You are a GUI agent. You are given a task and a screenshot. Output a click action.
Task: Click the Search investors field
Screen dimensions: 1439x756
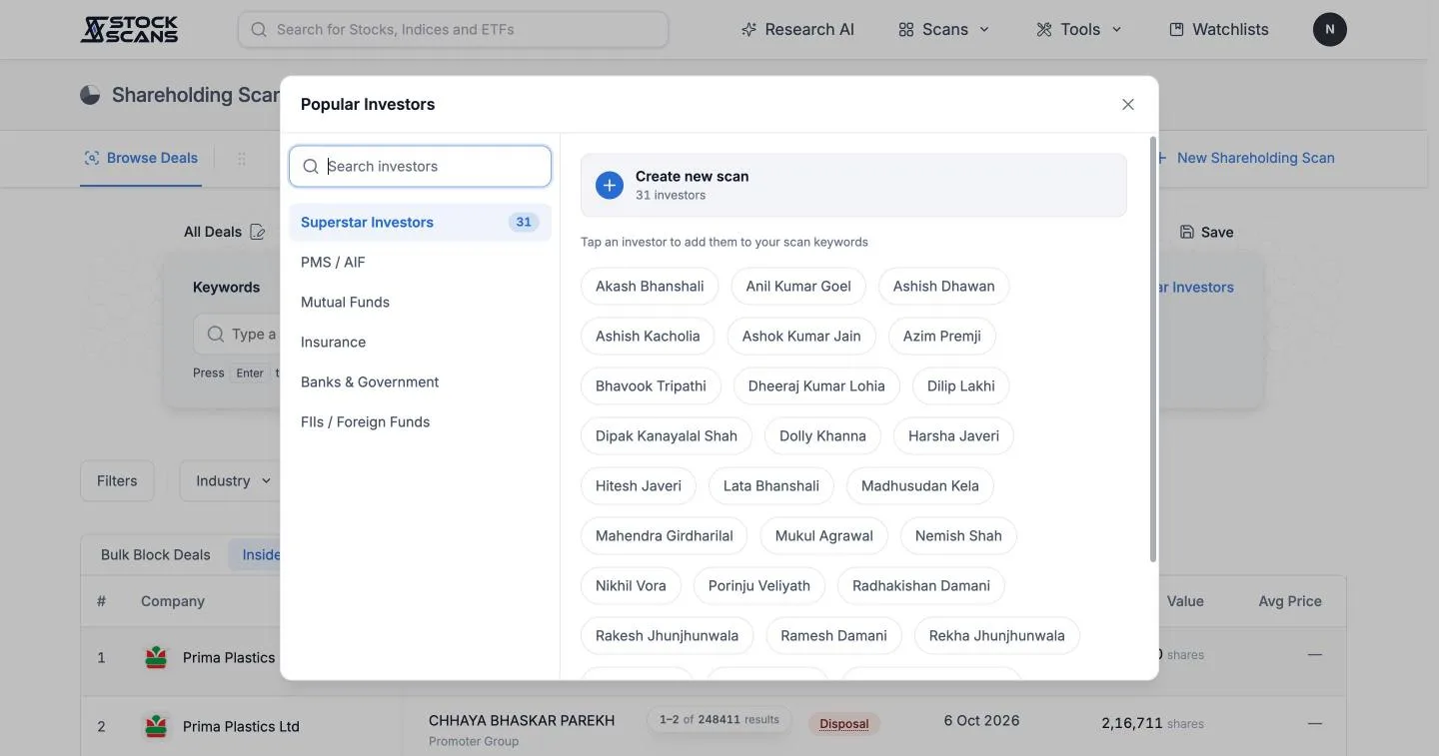pyautogui.click(x=420, y=167)
